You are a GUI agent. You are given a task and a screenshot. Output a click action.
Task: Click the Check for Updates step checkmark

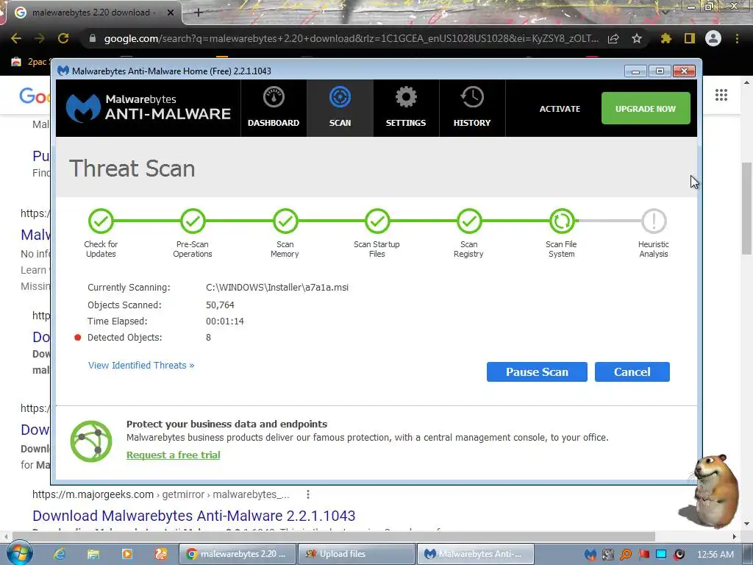[x=101, y=221]
